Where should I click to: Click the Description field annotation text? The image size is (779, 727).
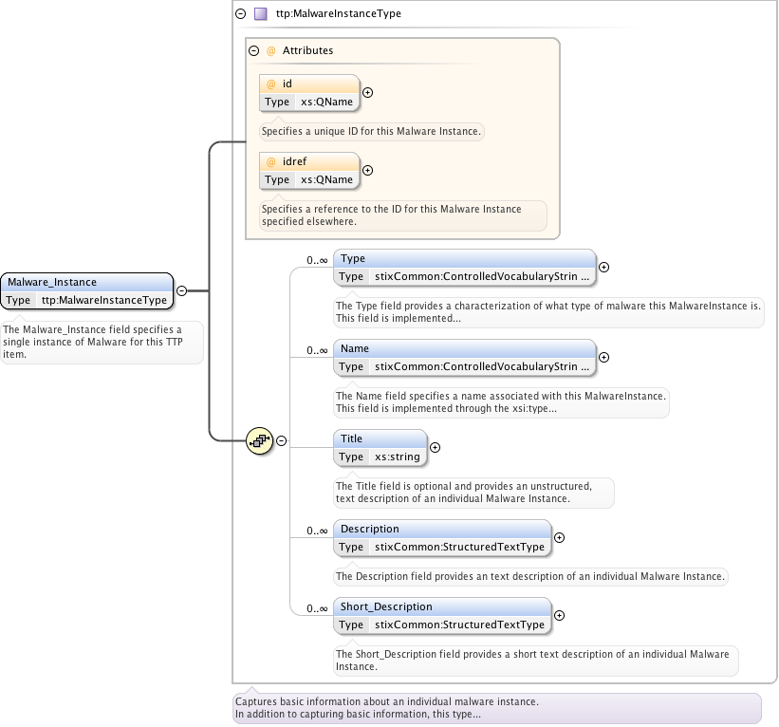[531, 576]
